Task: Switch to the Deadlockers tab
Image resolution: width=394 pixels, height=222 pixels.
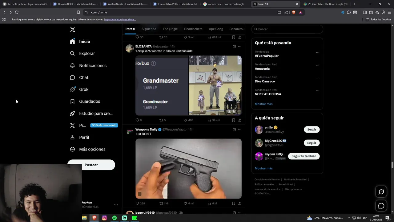Action: click(193, 29)
